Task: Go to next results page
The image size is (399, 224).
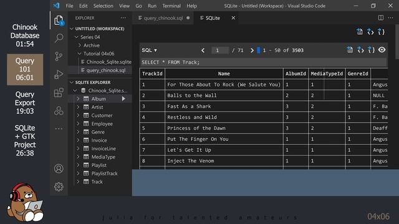Action: click(252, 50)
